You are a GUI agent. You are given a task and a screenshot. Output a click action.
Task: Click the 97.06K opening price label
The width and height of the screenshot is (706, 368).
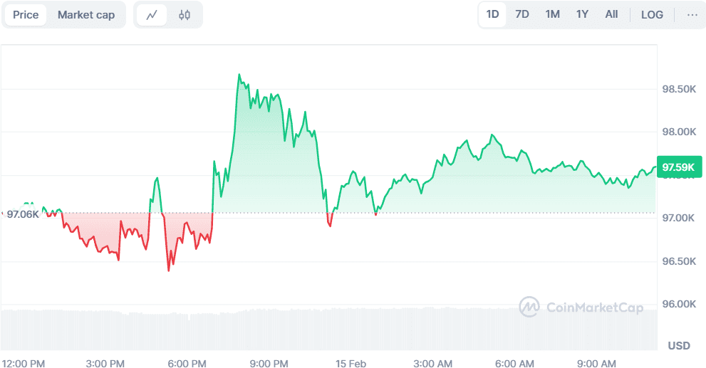[x=23, y=214]
